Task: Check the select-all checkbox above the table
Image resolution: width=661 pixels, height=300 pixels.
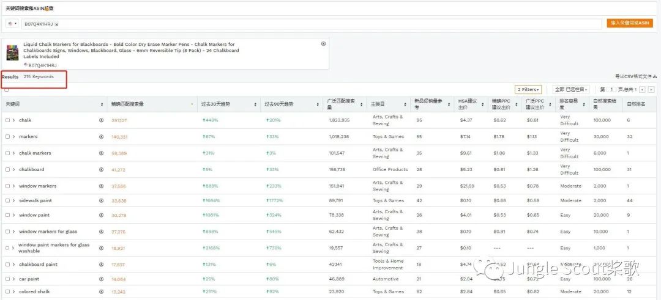Action: click(7, 90)
